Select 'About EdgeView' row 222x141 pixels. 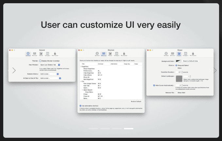click(x=111, y=69)
